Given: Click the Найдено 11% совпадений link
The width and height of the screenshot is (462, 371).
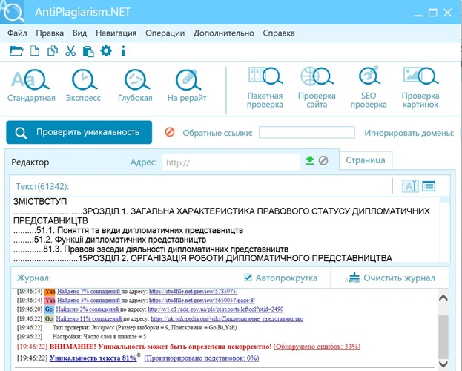Looking at the screenshot, I should [89, 318].
